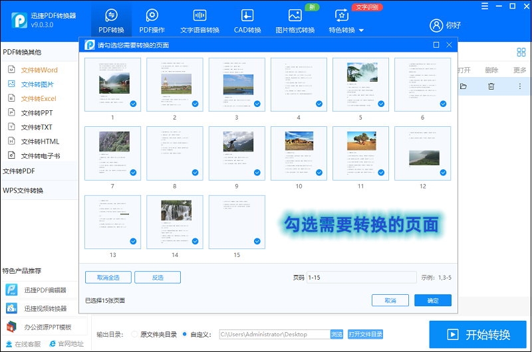Click the 打开文件目录 button
532x352 pixels.
[365, 334]
